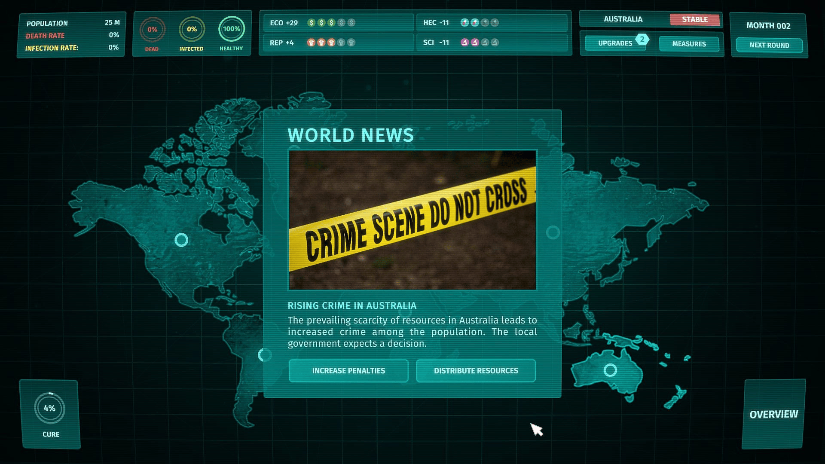Image resolution: width=825 pixels, height=464 pixels.
Task: Select the North America map marker circle
Action: (181, 240)
